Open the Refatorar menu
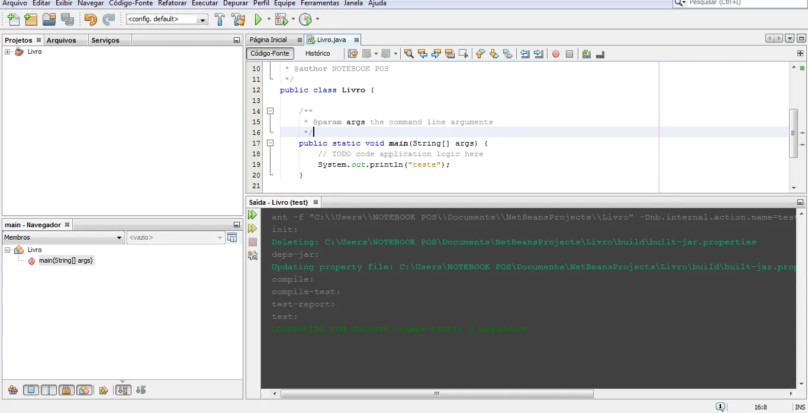Screen dimensions: 808x413 pyautogui.click(x=172, y=4)
